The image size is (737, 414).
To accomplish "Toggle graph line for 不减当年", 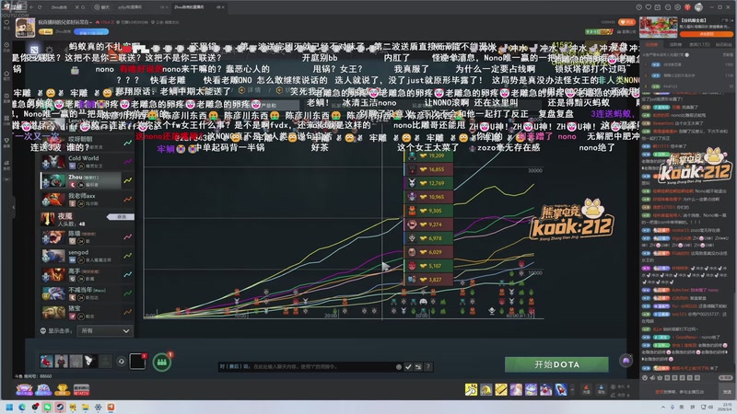I will point(127,293).
